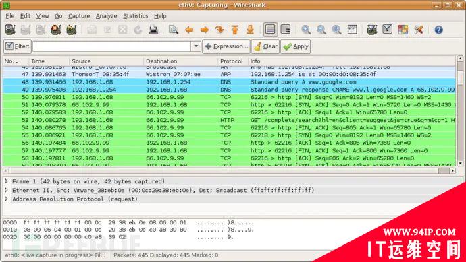The image size is (466, 262).
Task: Open the Analyze menu
Action: point(107,16)
